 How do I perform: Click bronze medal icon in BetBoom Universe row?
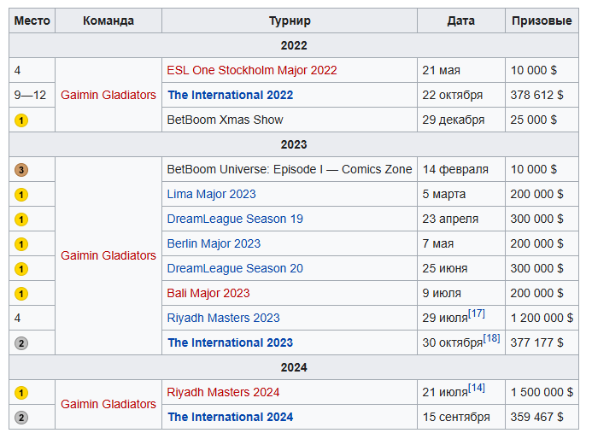[21, 170]
